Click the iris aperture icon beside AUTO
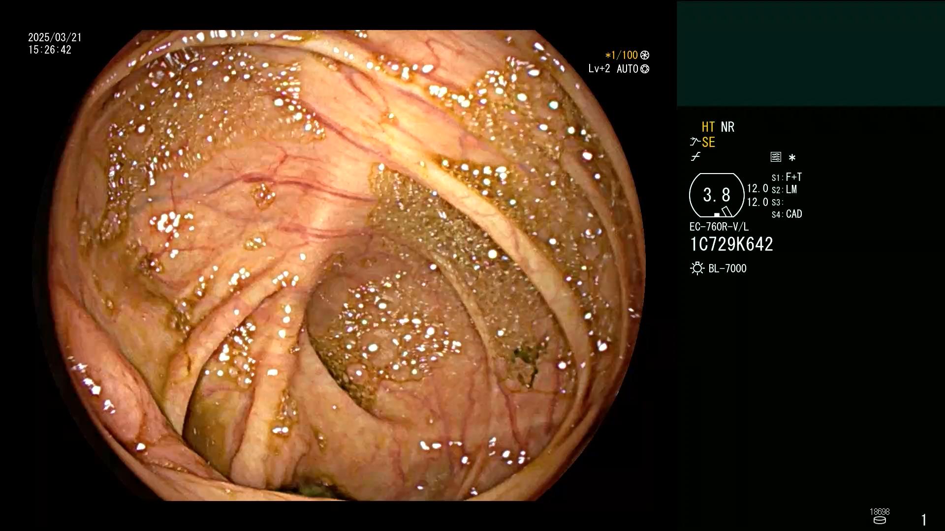Viewport: 945px width, 531px height. 645,69
